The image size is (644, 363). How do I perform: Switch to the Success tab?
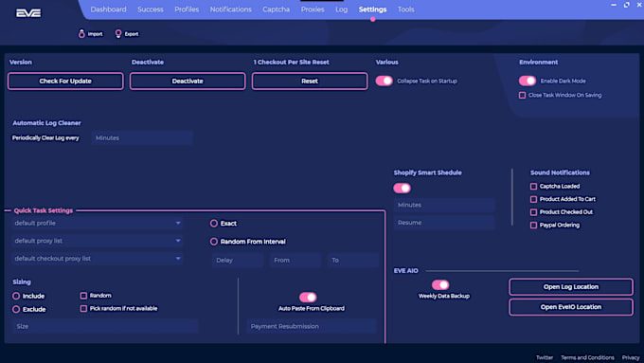pos(151,9)
